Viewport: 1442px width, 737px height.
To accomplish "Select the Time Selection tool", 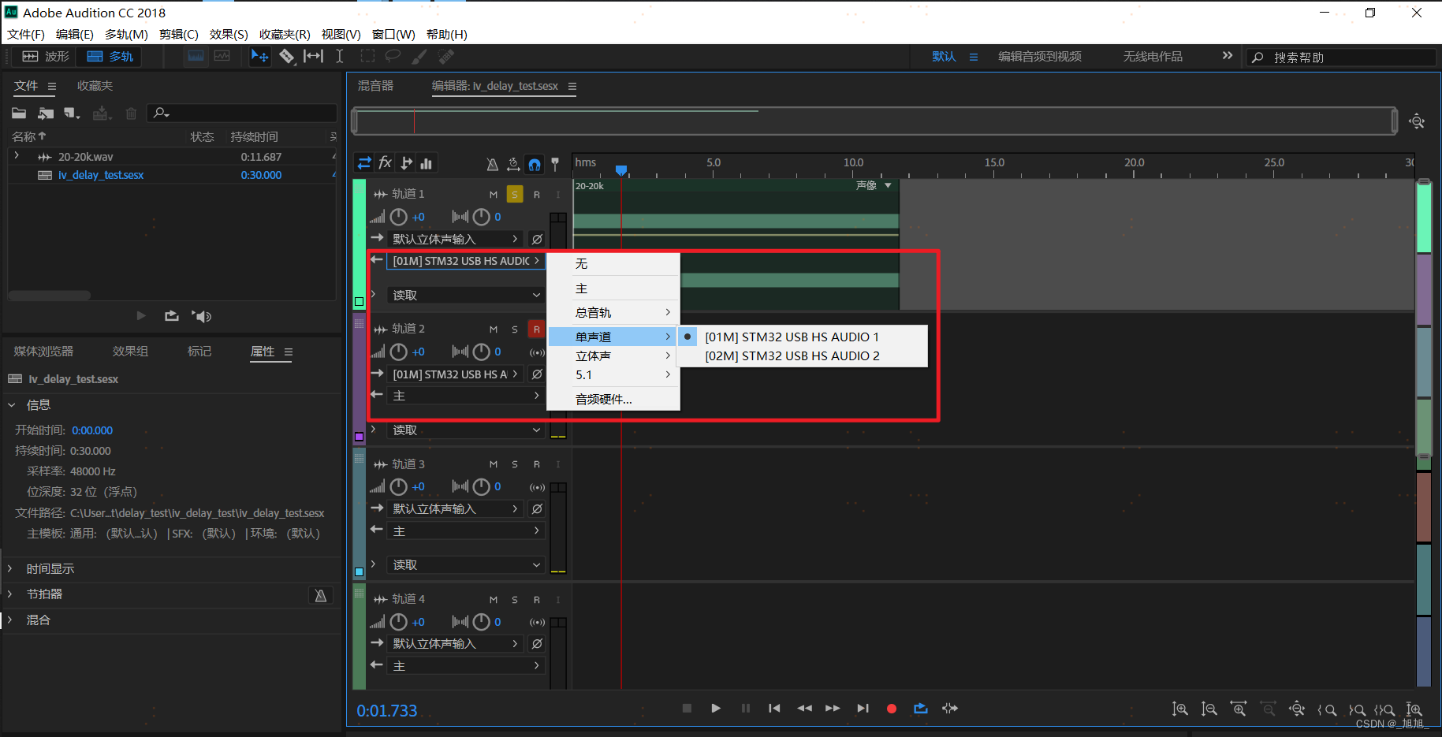I will click(340, 56).
